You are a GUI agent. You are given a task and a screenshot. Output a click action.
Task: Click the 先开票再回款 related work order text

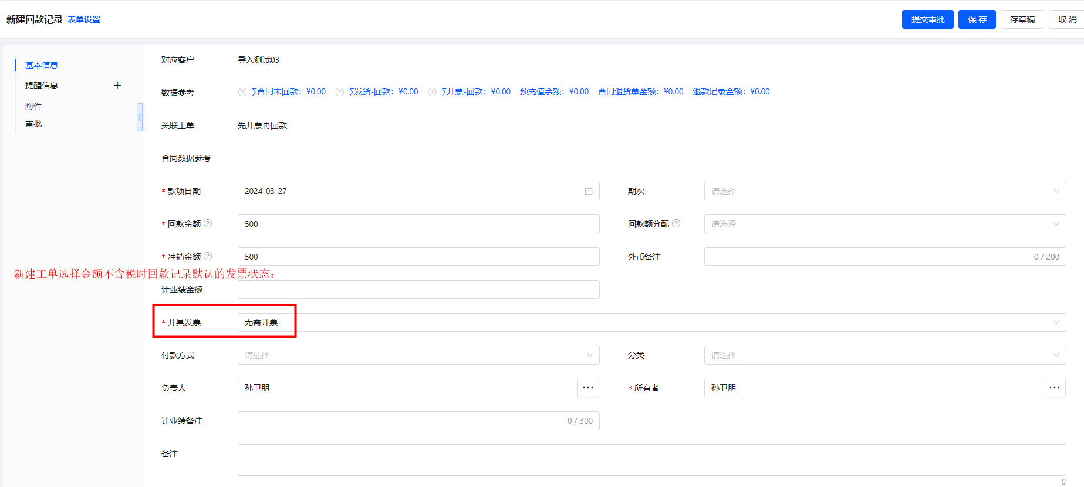pos(262,125)
